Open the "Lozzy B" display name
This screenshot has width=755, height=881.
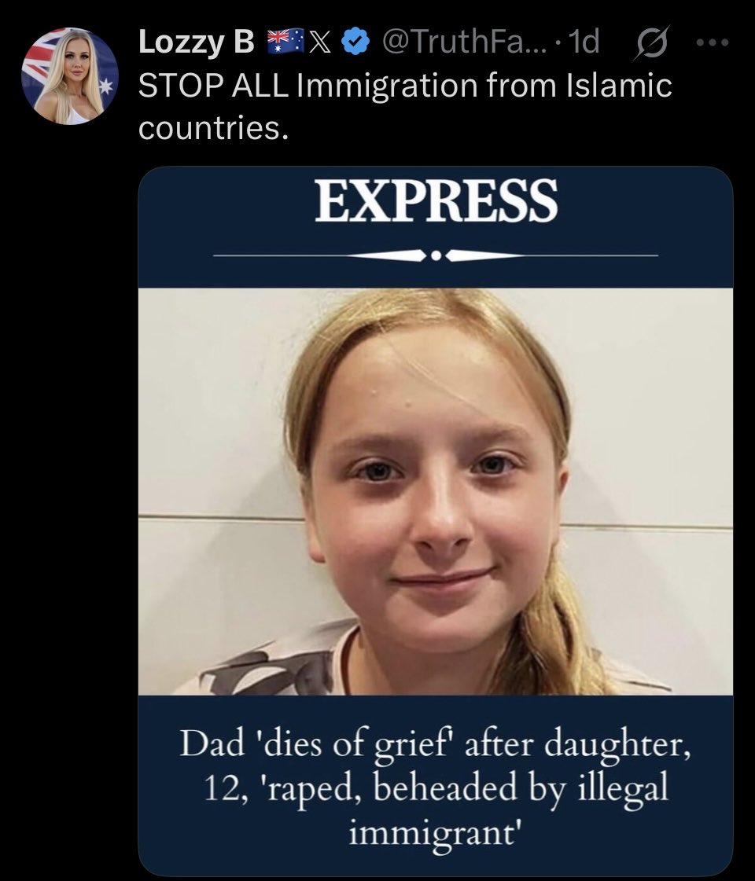(x=196, y=42)
